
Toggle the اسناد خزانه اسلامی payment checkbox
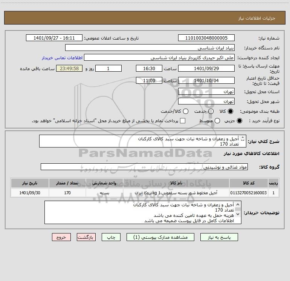[x=183, y=121]
